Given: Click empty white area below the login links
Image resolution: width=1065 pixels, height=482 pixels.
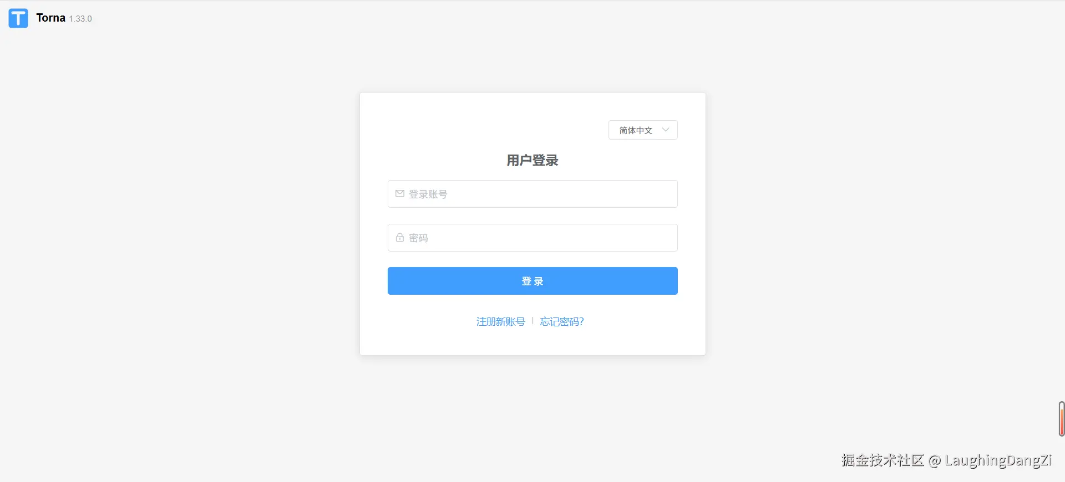Looking at the screenshot, I should [x=532, y=342].
